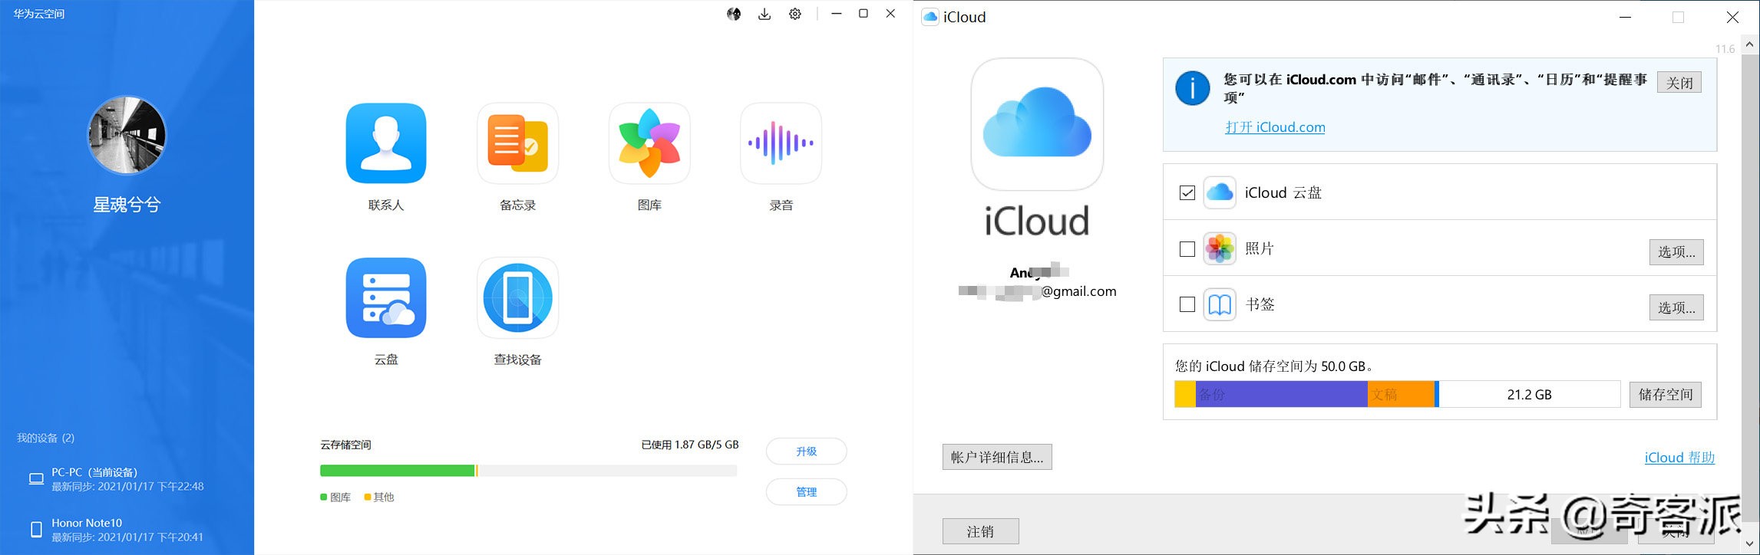Click the 升级 upgrade button
This screenshot has height=555, width=1760.
pyautogui.click(x=806, y=452)
